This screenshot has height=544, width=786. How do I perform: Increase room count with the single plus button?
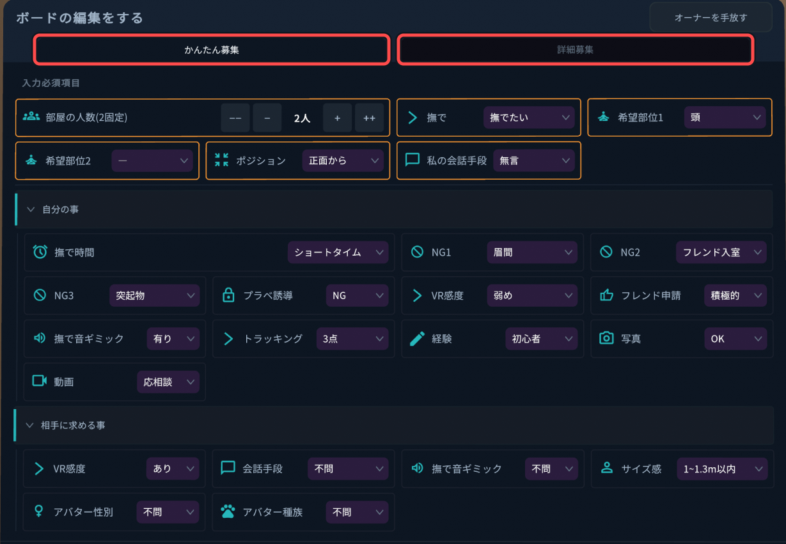337,118
